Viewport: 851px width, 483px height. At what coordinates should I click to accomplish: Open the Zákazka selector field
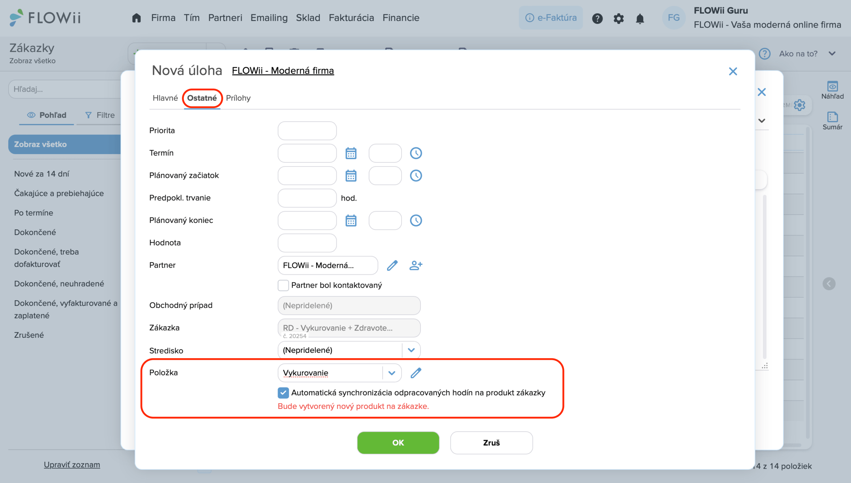349,328
